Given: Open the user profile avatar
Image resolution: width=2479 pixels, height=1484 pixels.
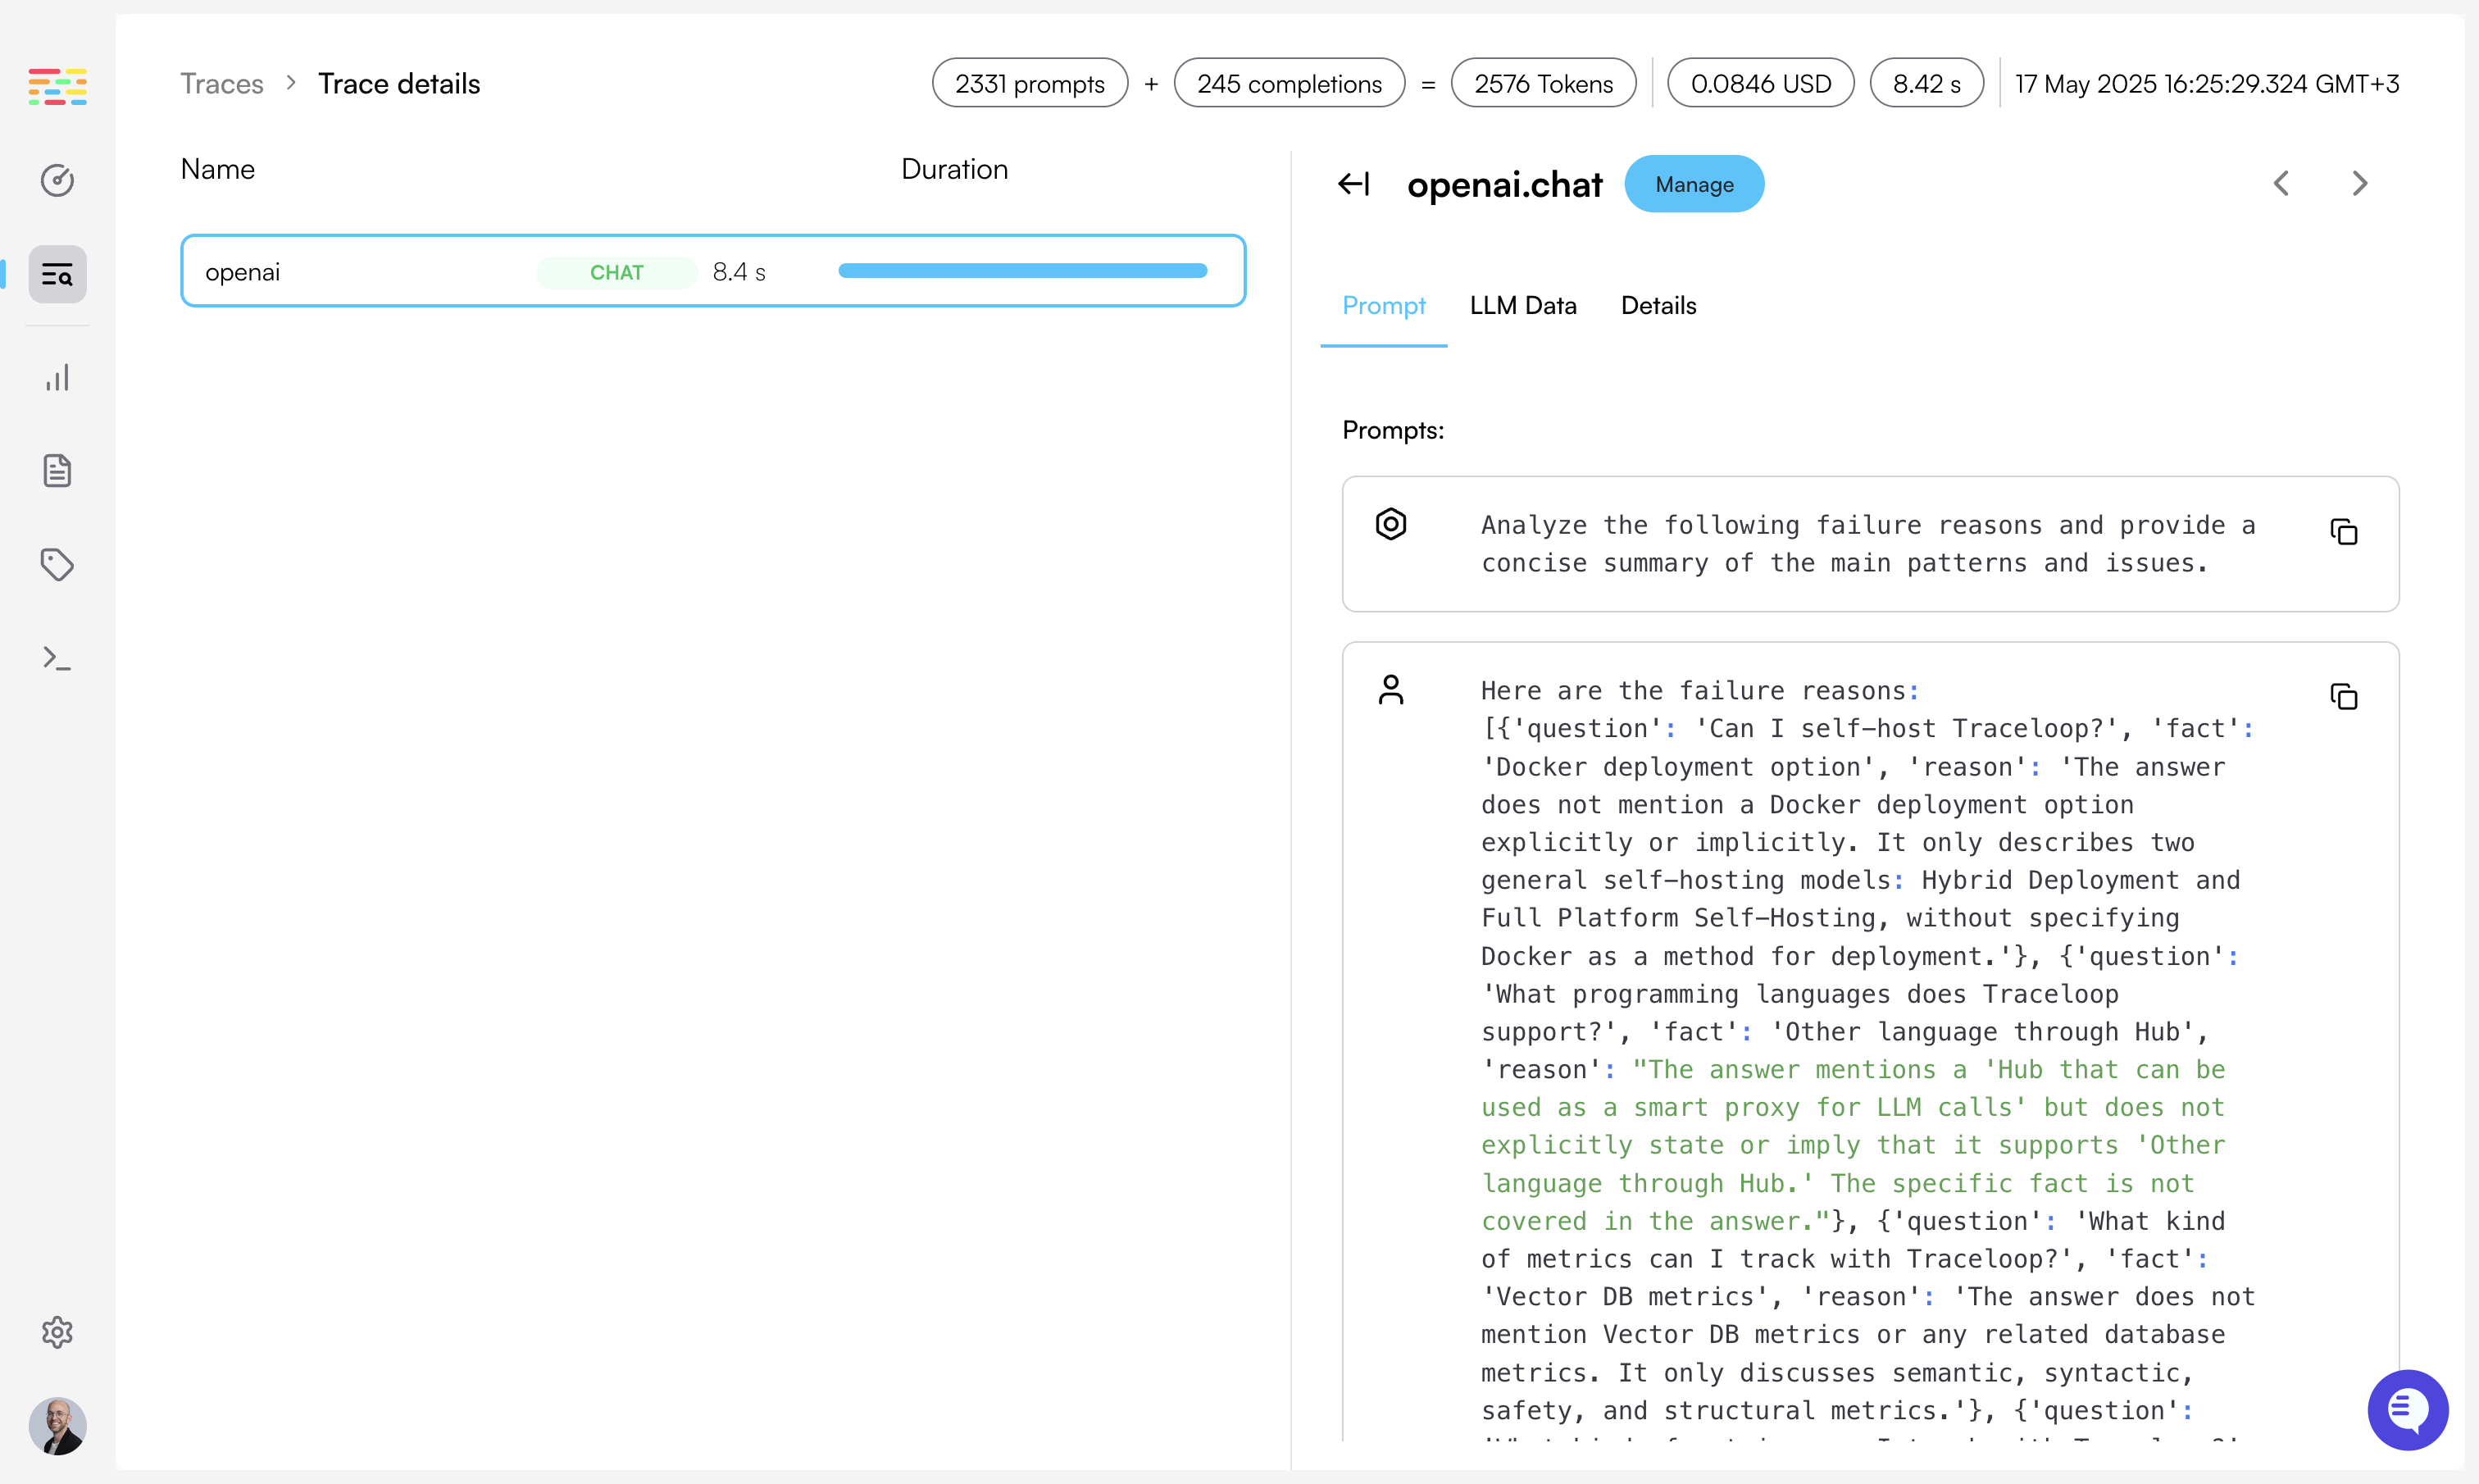Looking at the screenshot, I should (57, 1425).
